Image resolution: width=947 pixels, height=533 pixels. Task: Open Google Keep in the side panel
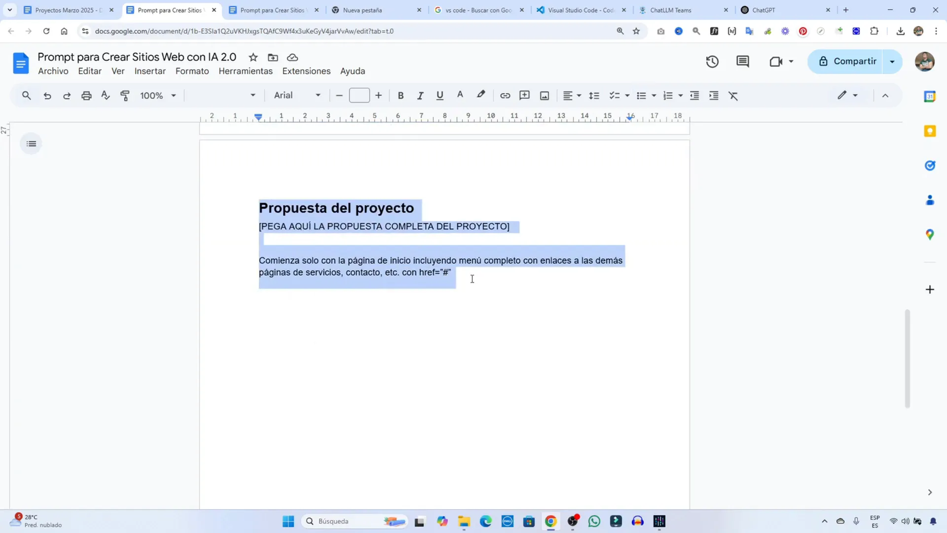[x=929, y=131]
